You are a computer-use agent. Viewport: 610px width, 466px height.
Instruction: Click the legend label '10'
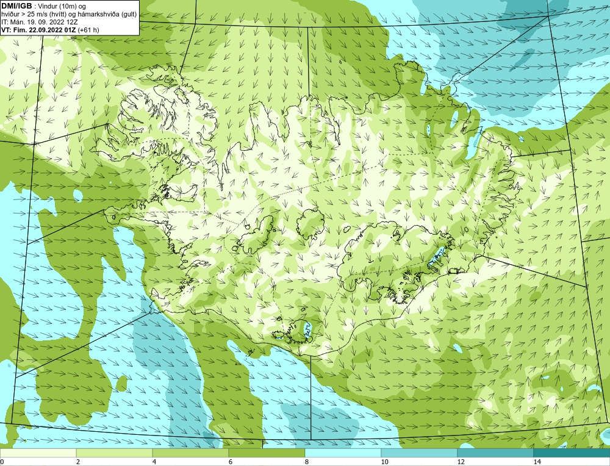(x=385, y=462)
